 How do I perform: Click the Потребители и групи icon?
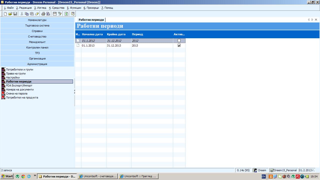point(3,69)
